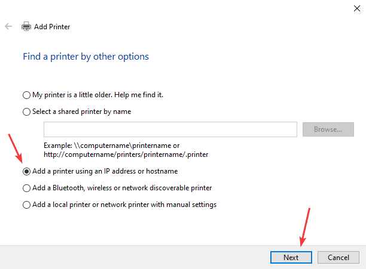The width and height of the screenshot is (366, 269).
Task: Click the 'Help me find it' label text
Action: click(138, 95)
